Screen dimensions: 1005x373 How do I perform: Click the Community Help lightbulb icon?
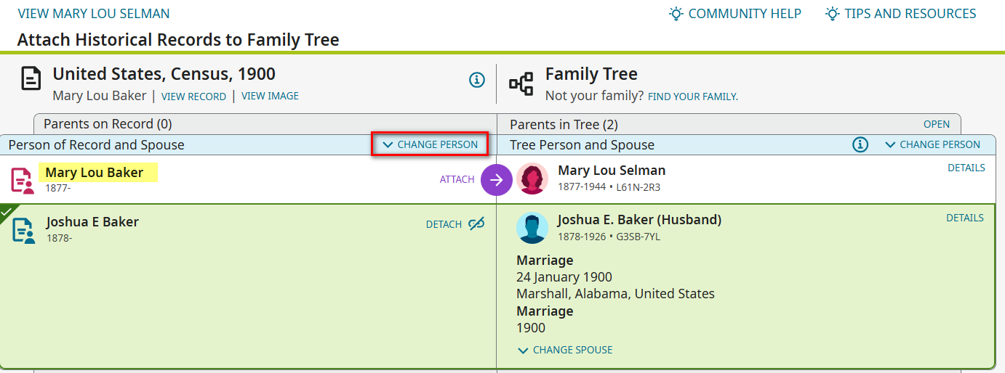(676, 14)
